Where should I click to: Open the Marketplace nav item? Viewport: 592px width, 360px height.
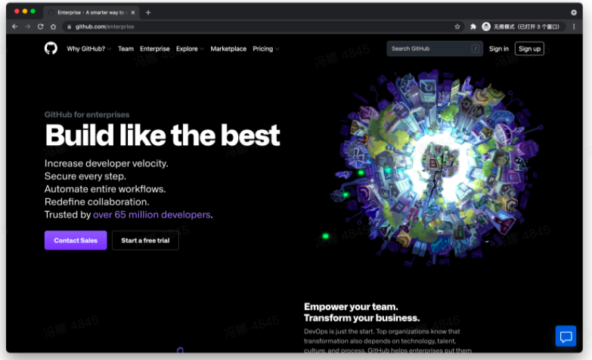tap(228, 48)
